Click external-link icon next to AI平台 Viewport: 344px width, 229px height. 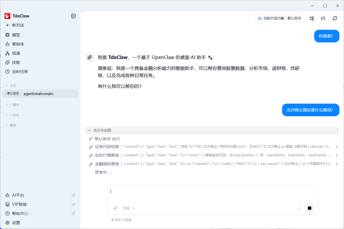click(x=73, y=195)
